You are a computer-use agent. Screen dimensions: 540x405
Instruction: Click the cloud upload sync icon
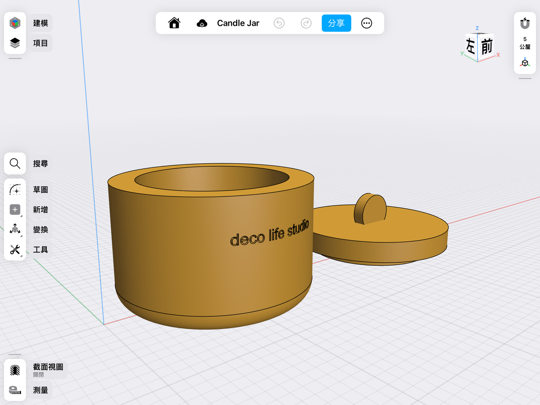tap(202, 24)
